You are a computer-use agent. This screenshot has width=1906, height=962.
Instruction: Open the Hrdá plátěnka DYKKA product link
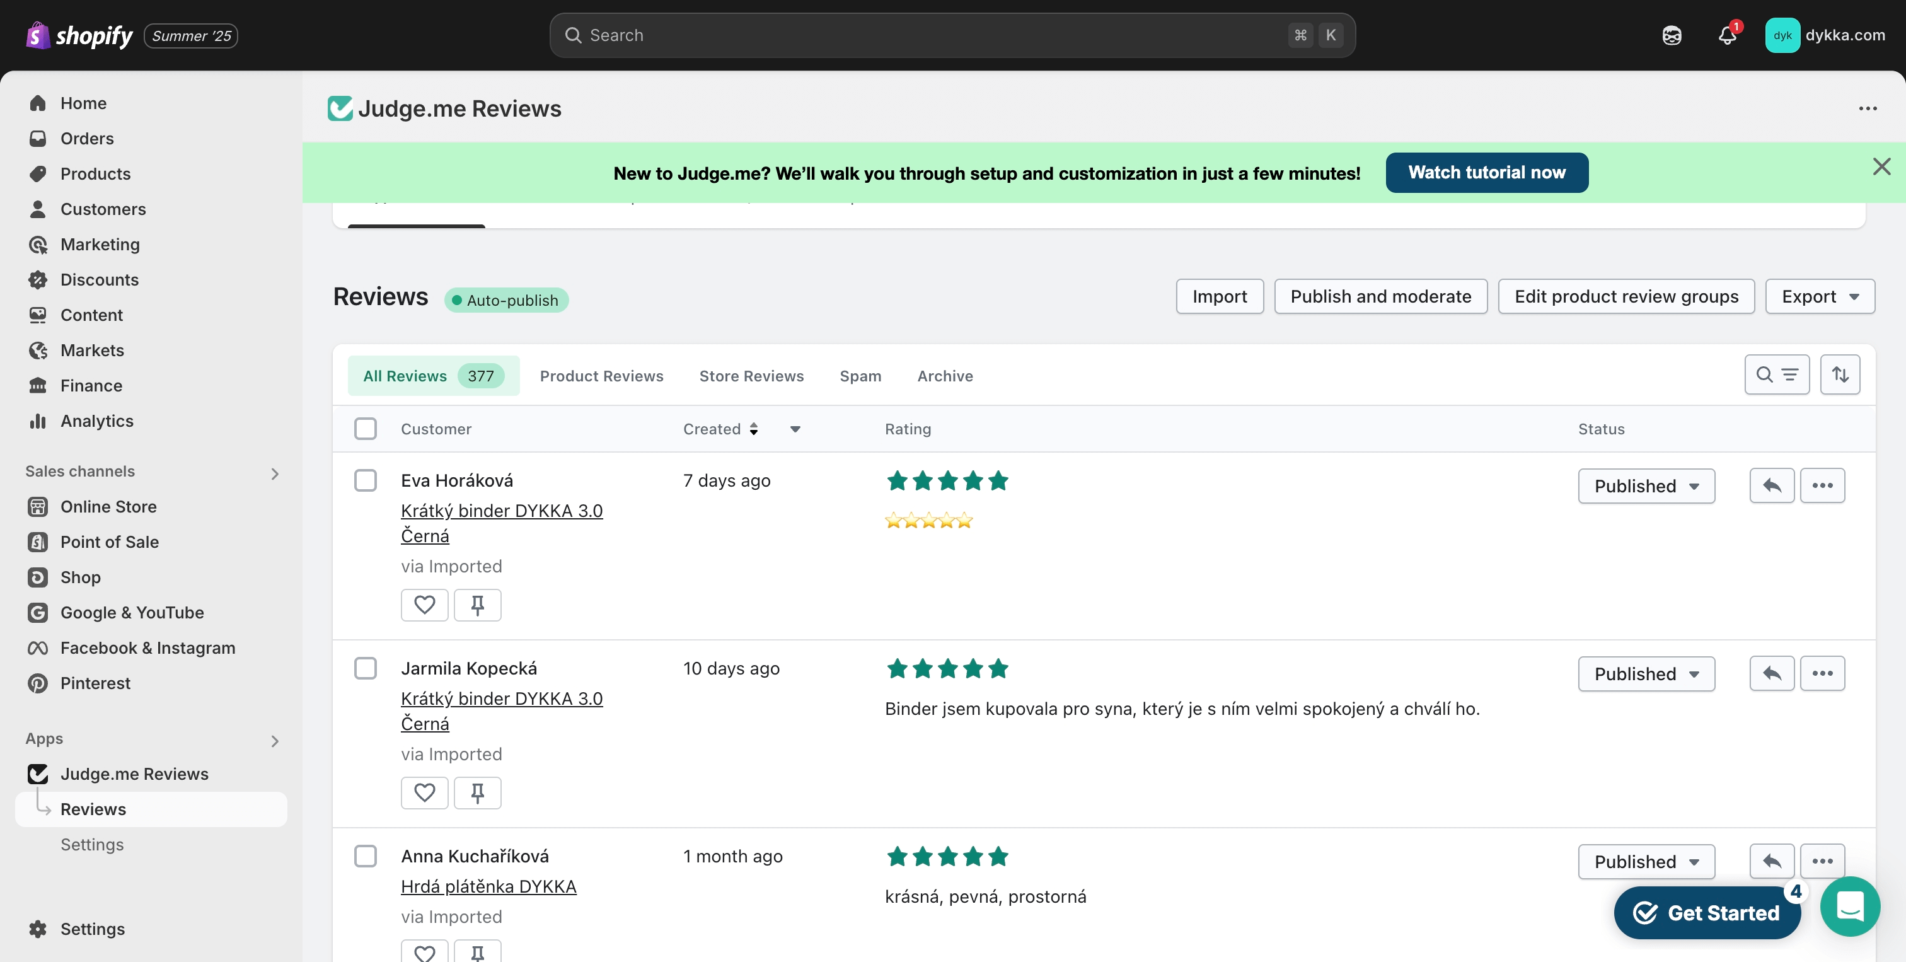488,886
